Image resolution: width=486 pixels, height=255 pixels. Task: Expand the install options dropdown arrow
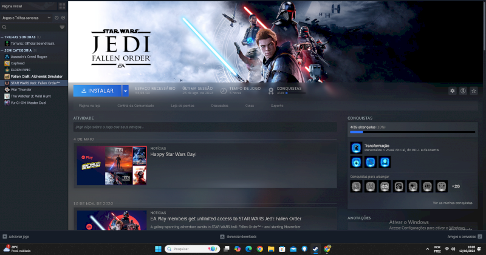pos(125,90)
